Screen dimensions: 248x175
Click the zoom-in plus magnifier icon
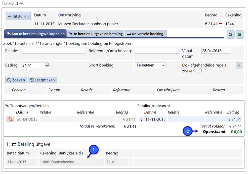click(239, 35)
